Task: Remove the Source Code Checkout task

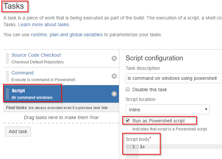Action: pos(114,58)
